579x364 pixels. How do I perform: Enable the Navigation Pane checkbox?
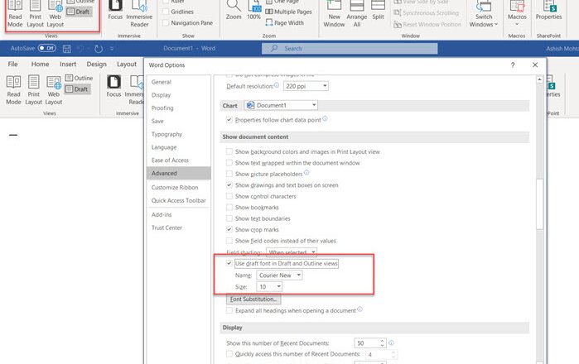[166, 23]
